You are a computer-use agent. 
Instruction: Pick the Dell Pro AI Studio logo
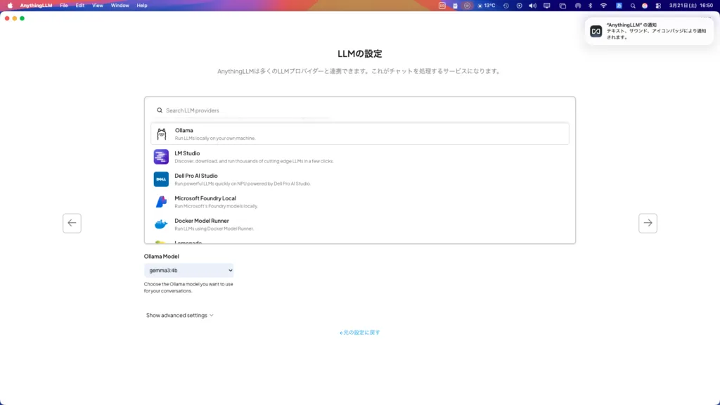coord(161,179)
